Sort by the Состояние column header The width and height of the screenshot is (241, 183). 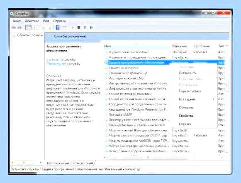(x=202, y=46)
